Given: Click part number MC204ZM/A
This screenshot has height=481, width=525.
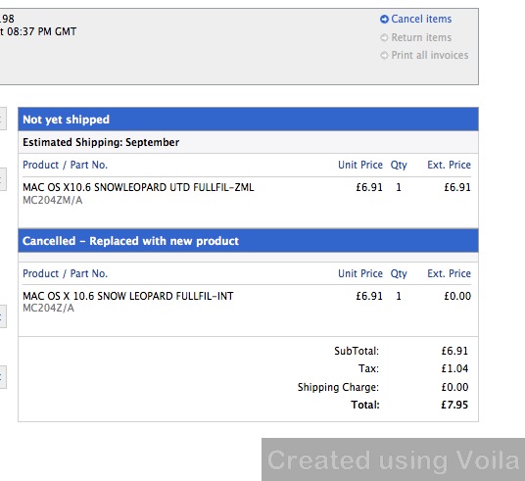Looking at the screenshot, I should click(53, 200).
